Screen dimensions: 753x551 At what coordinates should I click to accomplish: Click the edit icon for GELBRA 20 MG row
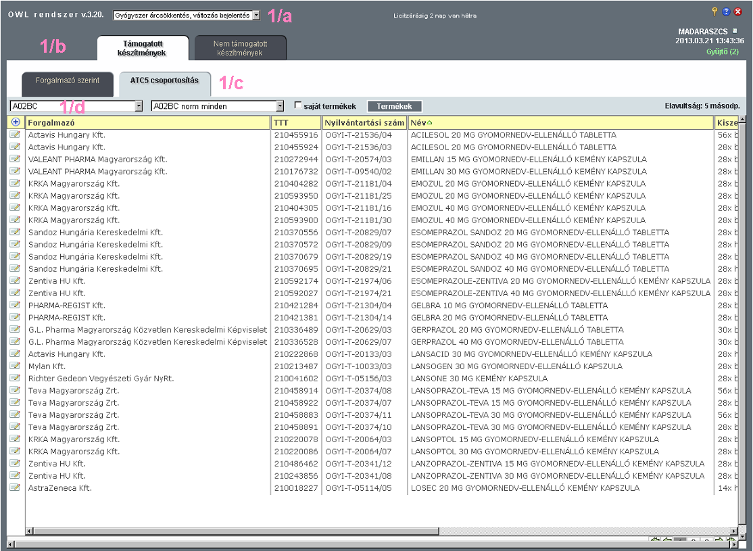click(15, 317)
